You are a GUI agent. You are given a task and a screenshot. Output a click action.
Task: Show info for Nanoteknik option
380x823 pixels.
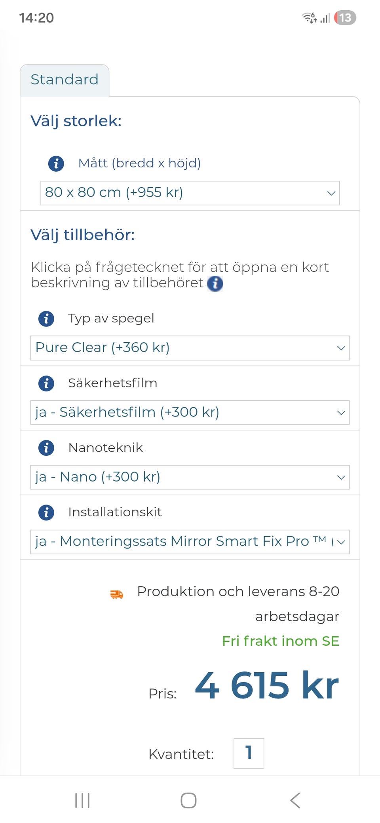[x=46, y=448]
